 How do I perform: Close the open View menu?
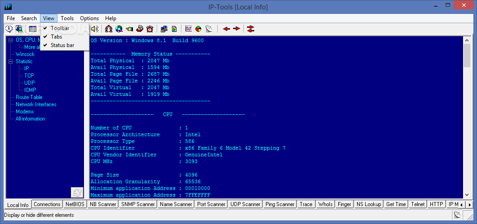point(49,18)
